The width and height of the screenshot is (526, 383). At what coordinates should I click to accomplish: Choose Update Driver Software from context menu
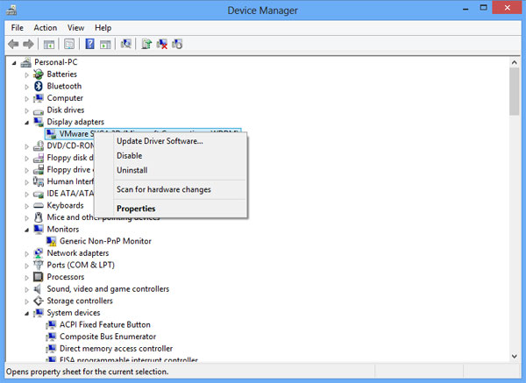coord(160,141)
